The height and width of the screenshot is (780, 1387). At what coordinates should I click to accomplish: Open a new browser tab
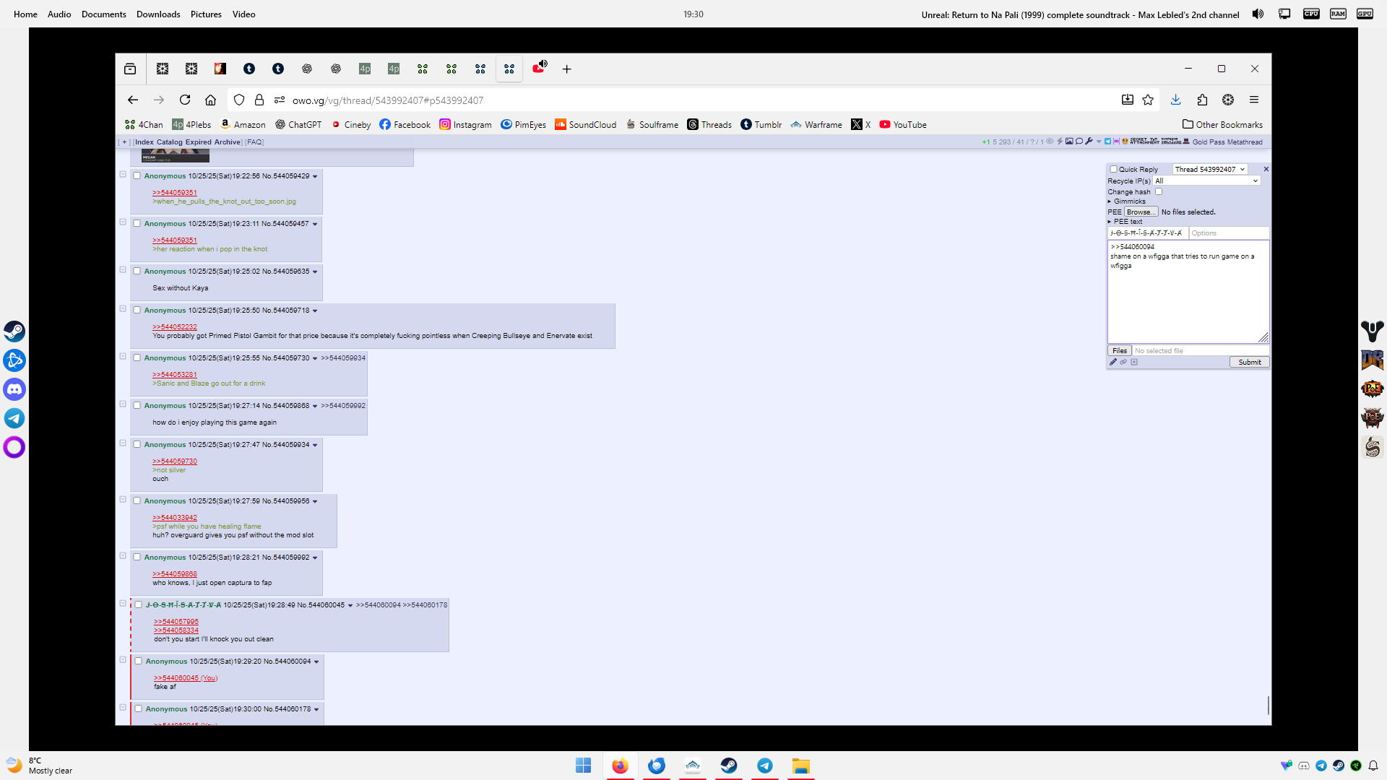point(567,69)
